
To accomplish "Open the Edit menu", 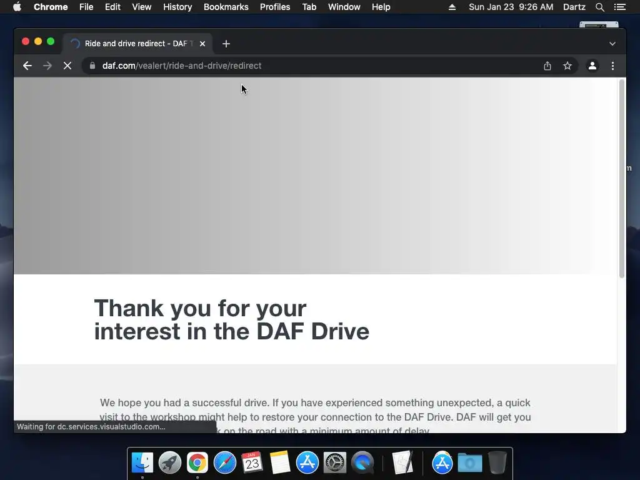I will (112, 7).
